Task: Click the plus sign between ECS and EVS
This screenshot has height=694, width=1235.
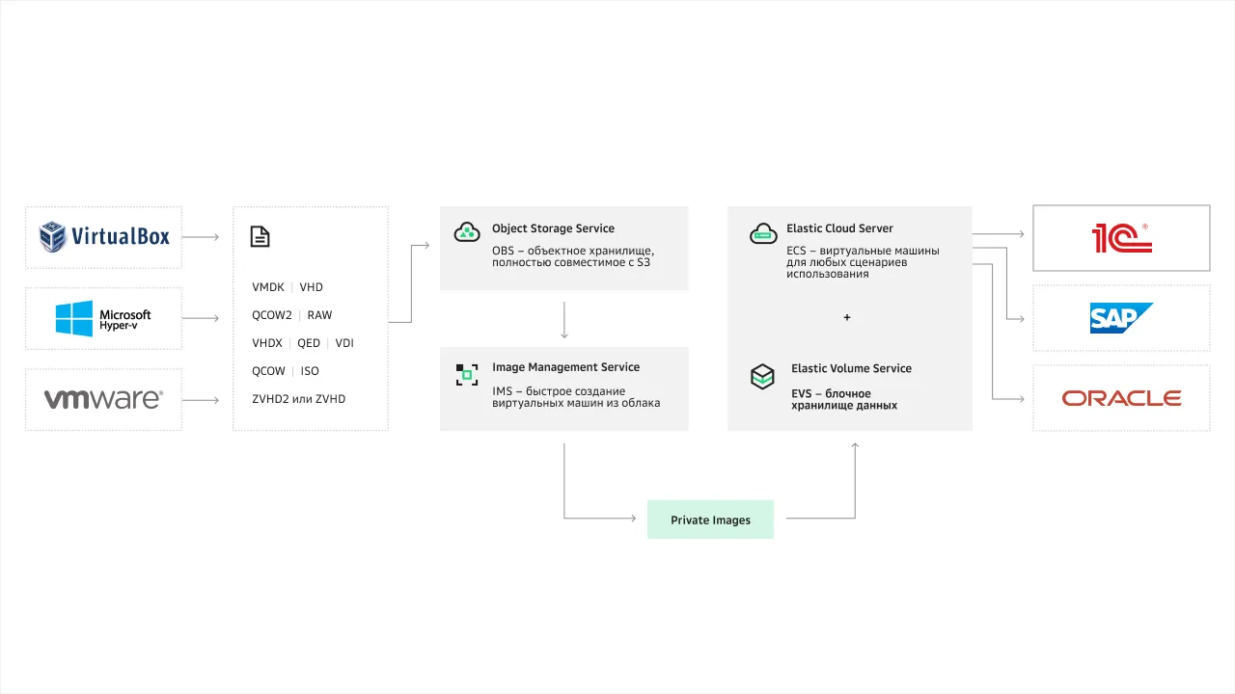Action: point(847,317)
